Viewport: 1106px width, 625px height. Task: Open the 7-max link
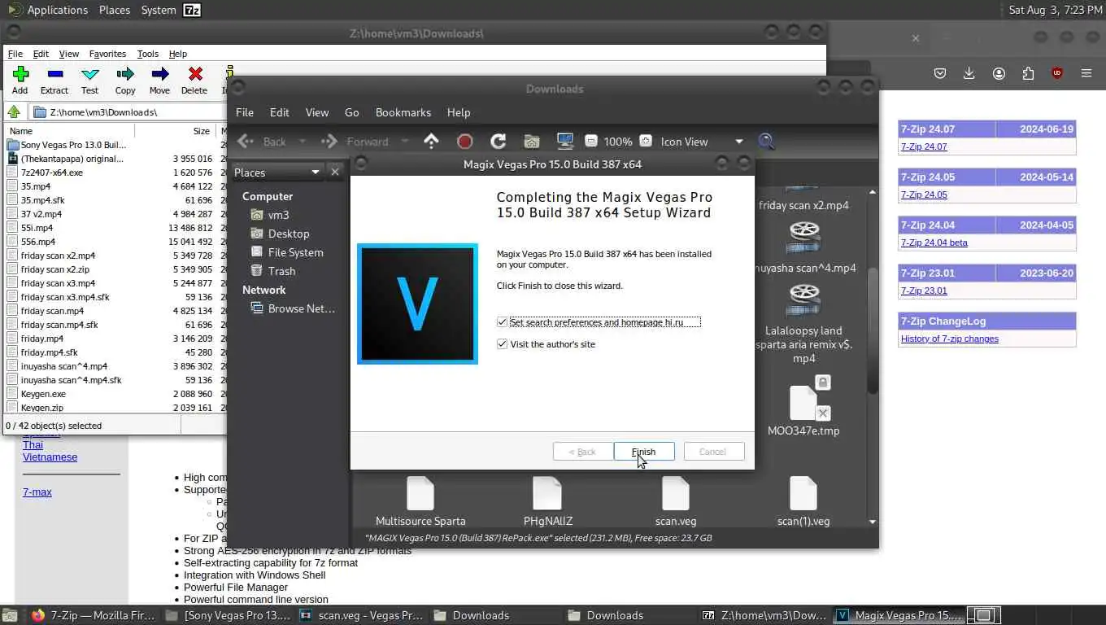pos(37,492)
